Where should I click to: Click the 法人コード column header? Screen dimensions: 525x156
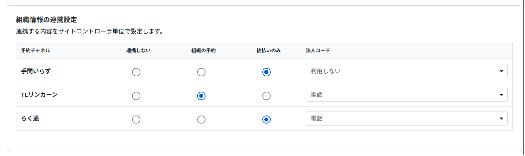[318, 51]
